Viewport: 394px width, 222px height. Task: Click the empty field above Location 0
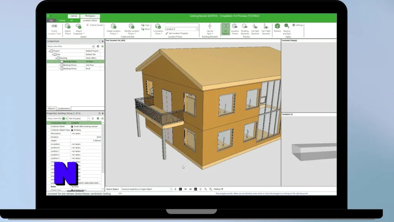[x=182, y=25]
